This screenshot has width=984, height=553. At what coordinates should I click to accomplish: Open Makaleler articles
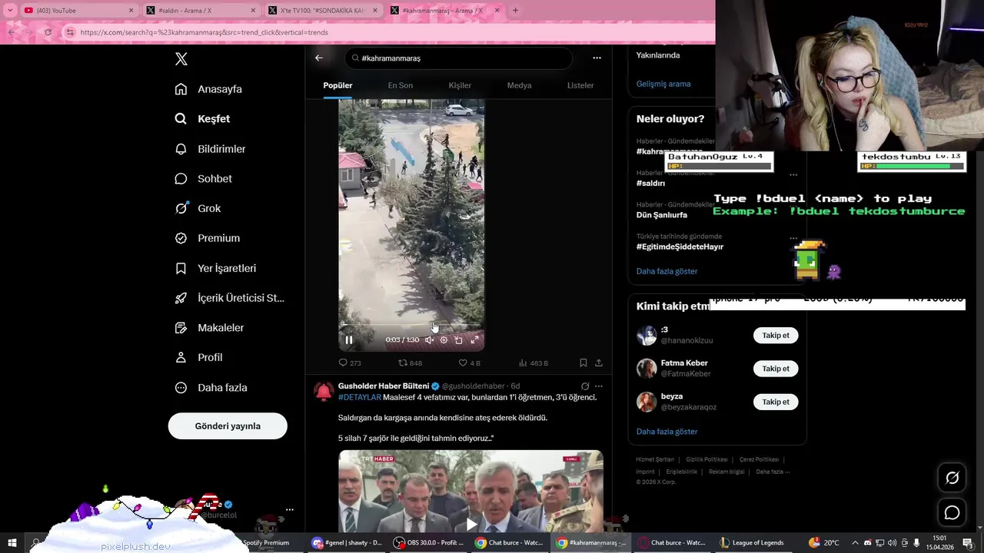tap(209, 328)
